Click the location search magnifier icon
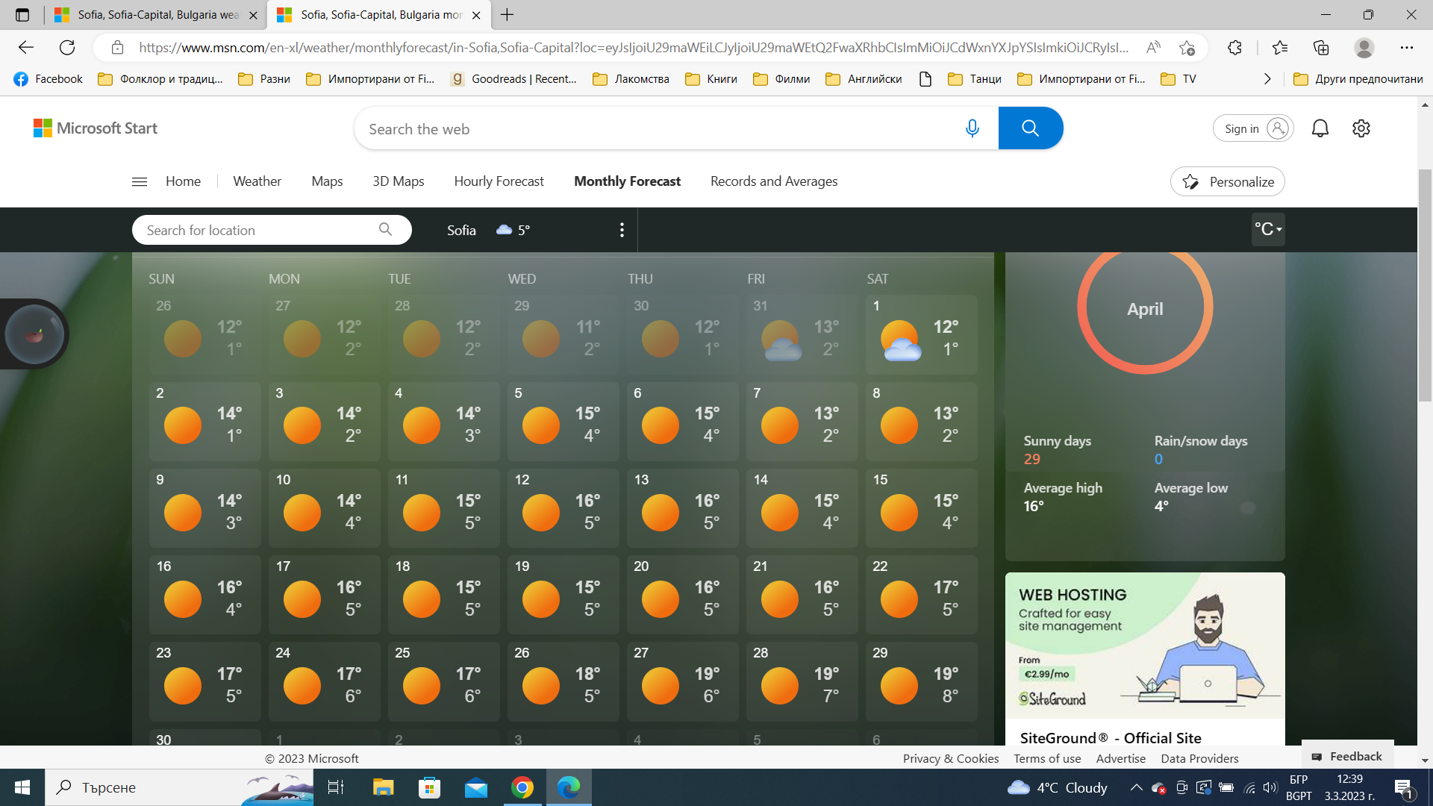 [x=385, y=230]
